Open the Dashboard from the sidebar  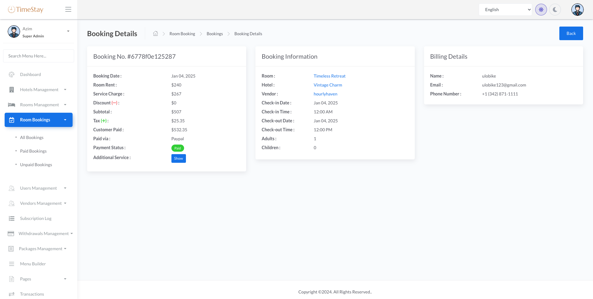click(x=30, y=74)
